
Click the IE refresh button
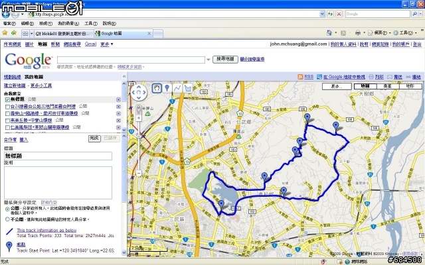tap(330, 14)
